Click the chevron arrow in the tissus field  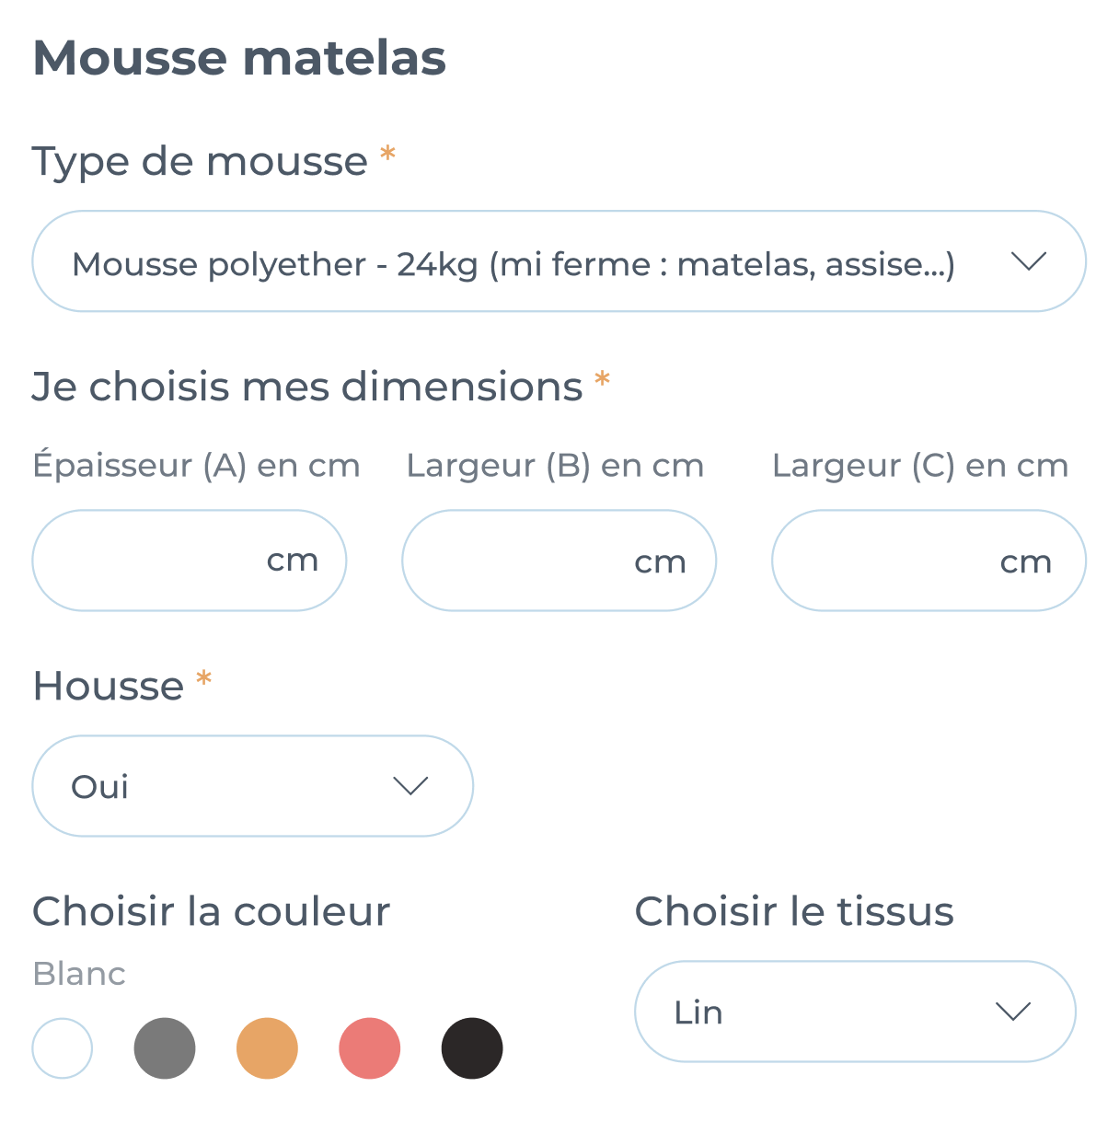click(x=1012, y=1012)
